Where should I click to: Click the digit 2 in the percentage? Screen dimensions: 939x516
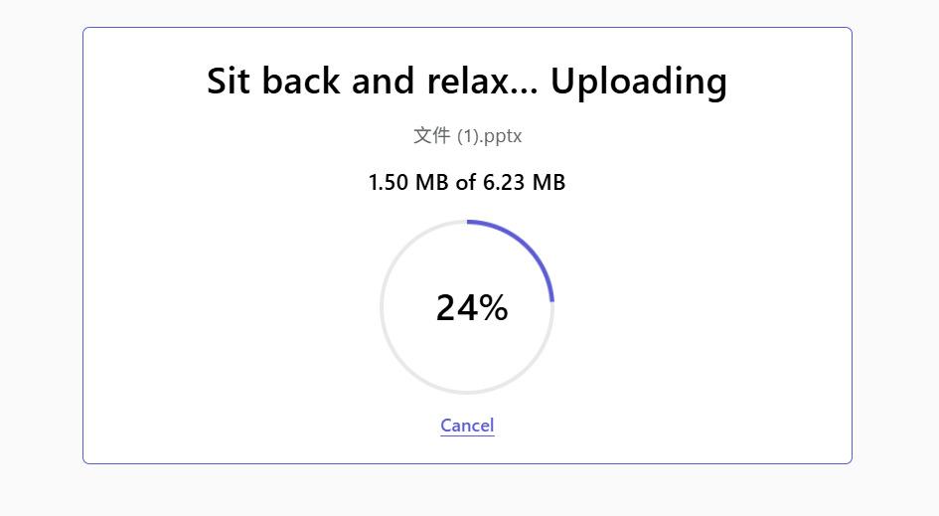[446, 308]
